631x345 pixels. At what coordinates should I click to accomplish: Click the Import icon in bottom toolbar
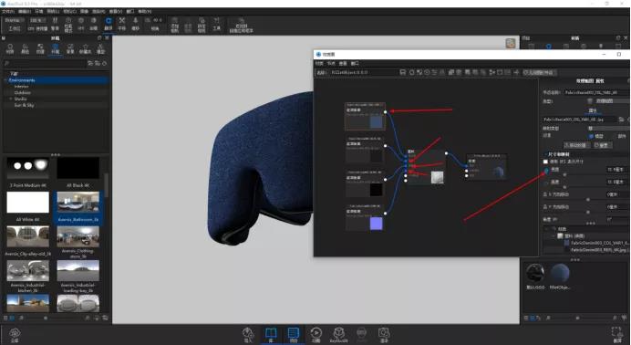[x=248, y=335]
